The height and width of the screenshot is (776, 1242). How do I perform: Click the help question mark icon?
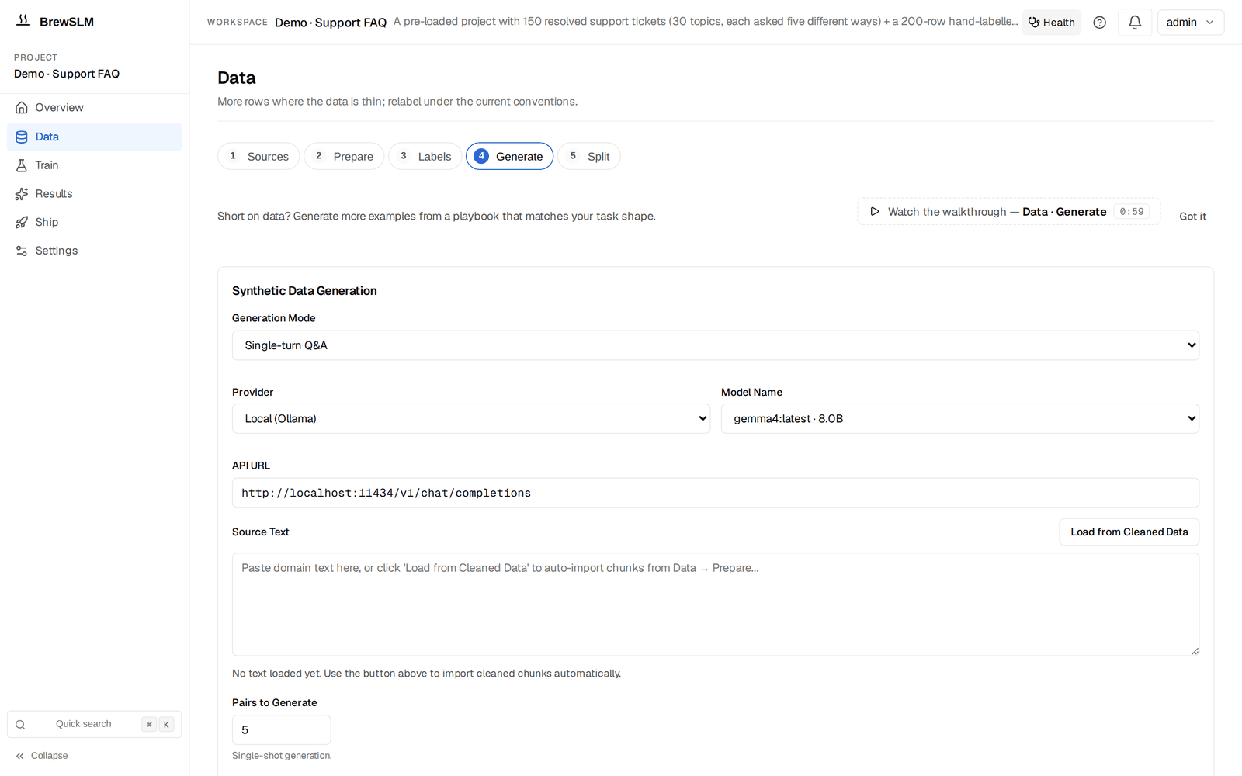click(1099, 23)
